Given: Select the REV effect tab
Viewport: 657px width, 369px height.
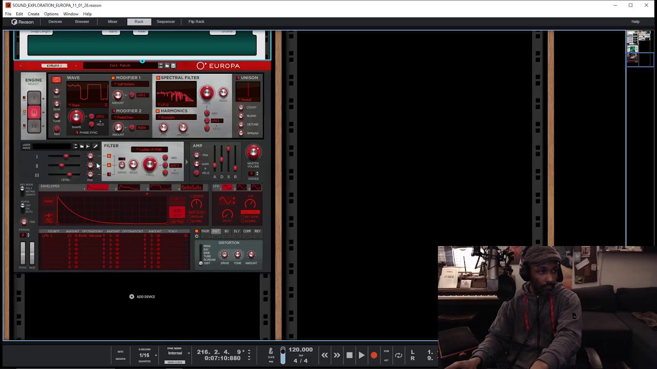Looking at the screenshot, I should [x=257, y=231].
